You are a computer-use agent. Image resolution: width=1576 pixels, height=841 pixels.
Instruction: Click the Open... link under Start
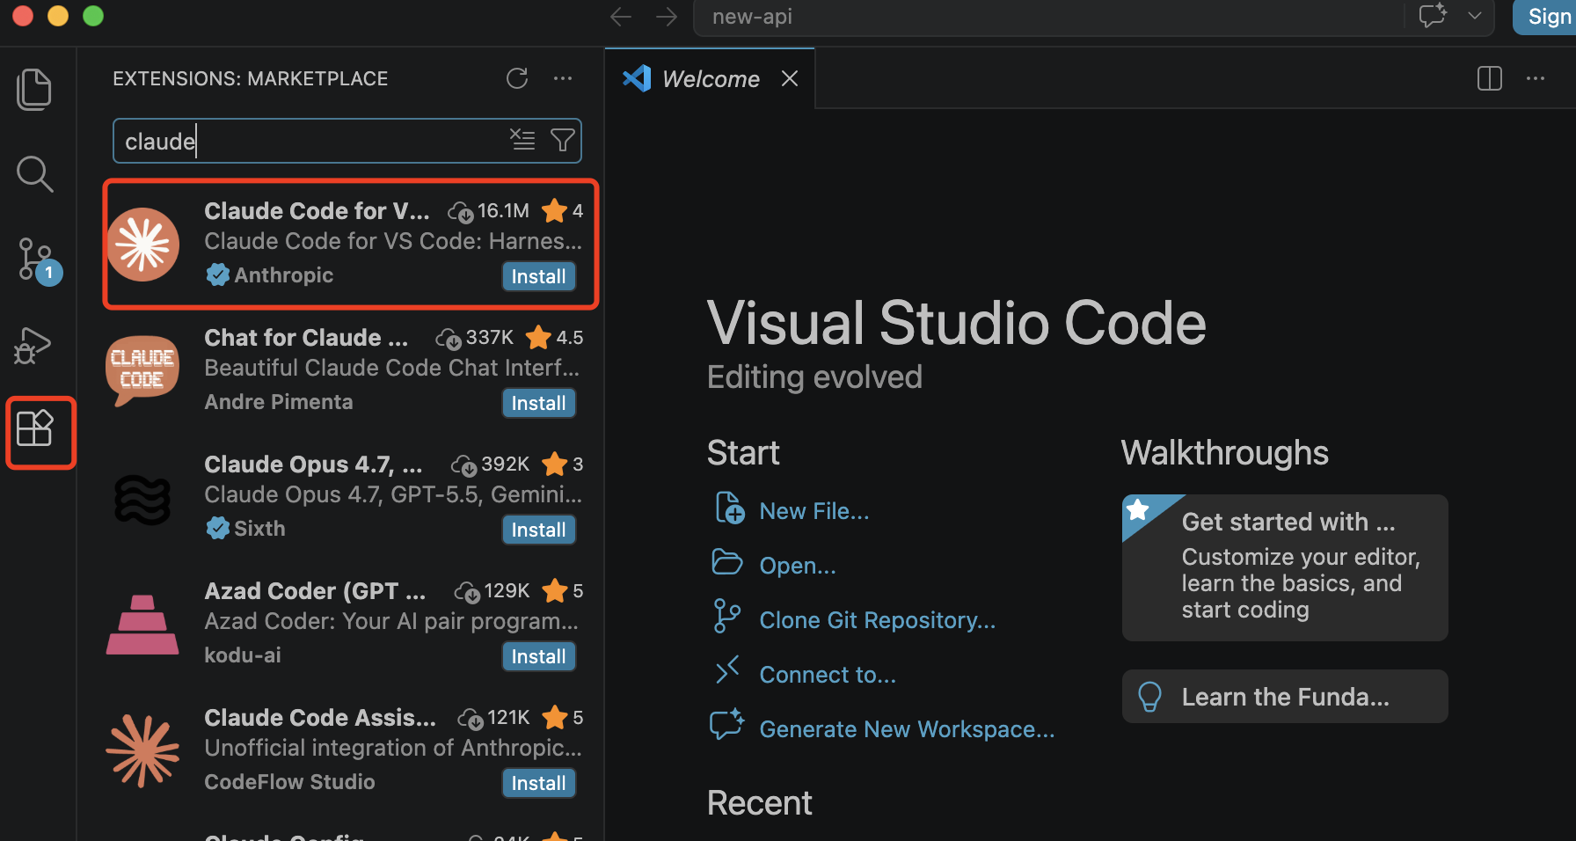coord(798,566)
